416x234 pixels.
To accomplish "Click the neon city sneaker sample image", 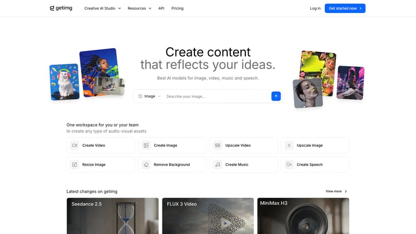I will (x=350, y=82).
